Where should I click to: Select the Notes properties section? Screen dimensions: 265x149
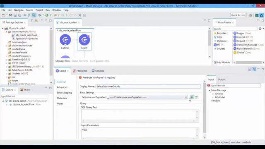point(60,103)
